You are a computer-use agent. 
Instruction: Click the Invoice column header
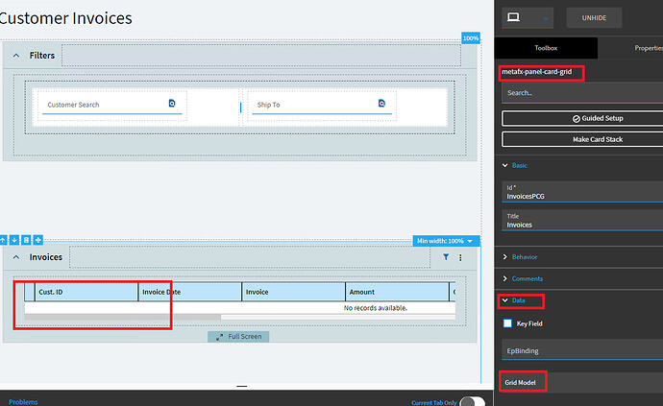pyautogui.click(x=293, y=292)
